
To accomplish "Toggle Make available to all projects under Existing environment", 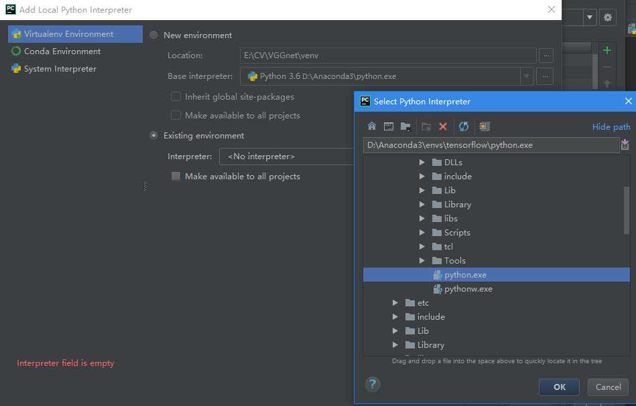I will [176, 176].
